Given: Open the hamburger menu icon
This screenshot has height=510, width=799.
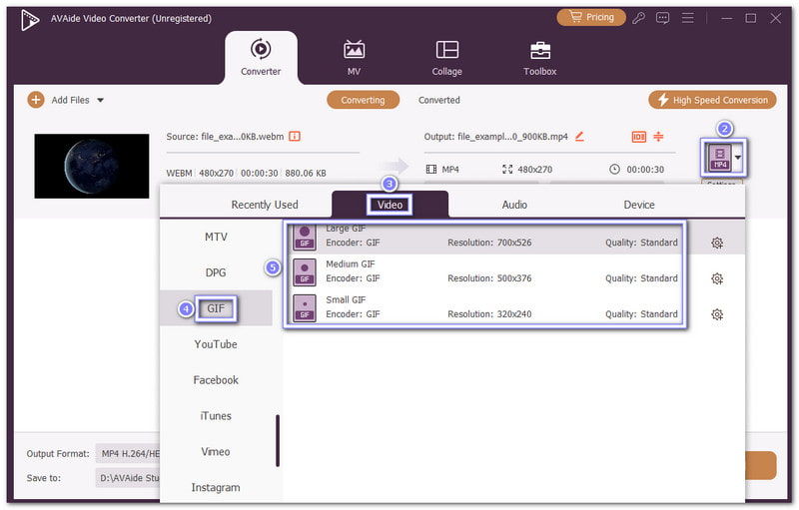Looking at the screenshot, I should point(687,18).
